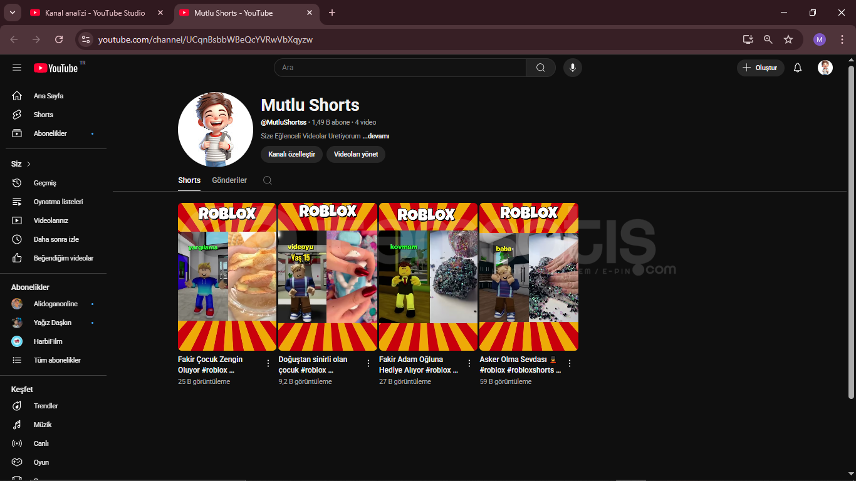The image size is (856, 481).
Task: Open options menu for Fakir Adam video
Action: tap(469, 363)
